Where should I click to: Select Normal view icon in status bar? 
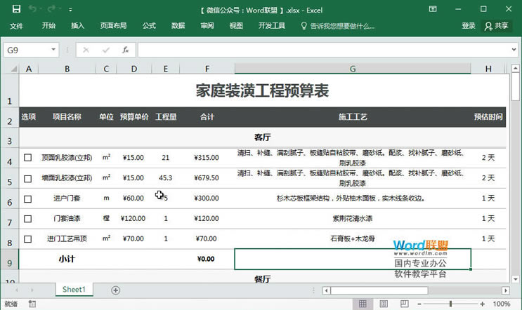pos(363,304)
